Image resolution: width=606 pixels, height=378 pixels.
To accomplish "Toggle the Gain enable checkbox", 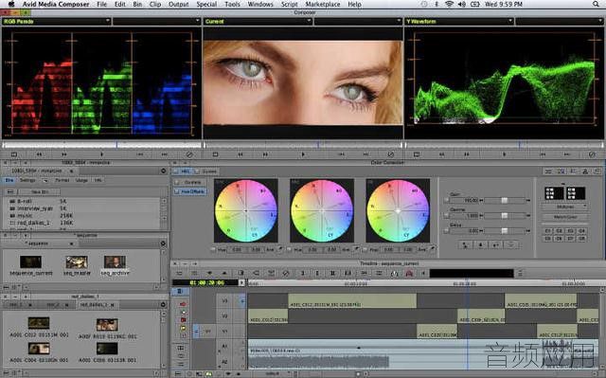I will (447, 200).
